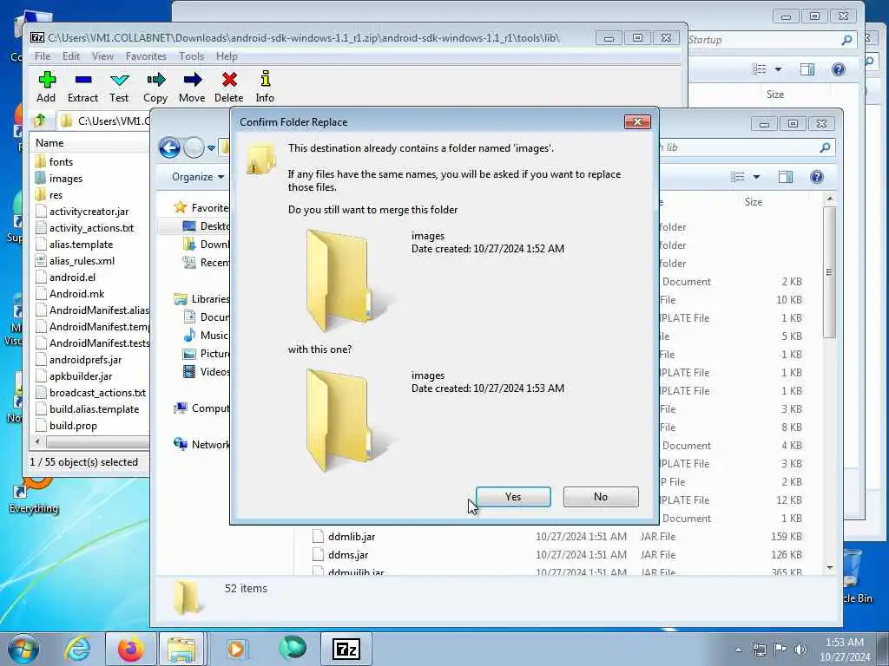Click the Delete toolbar icon
The width and height of the screenshot is (889, 666).
click(x=229, y=86)
